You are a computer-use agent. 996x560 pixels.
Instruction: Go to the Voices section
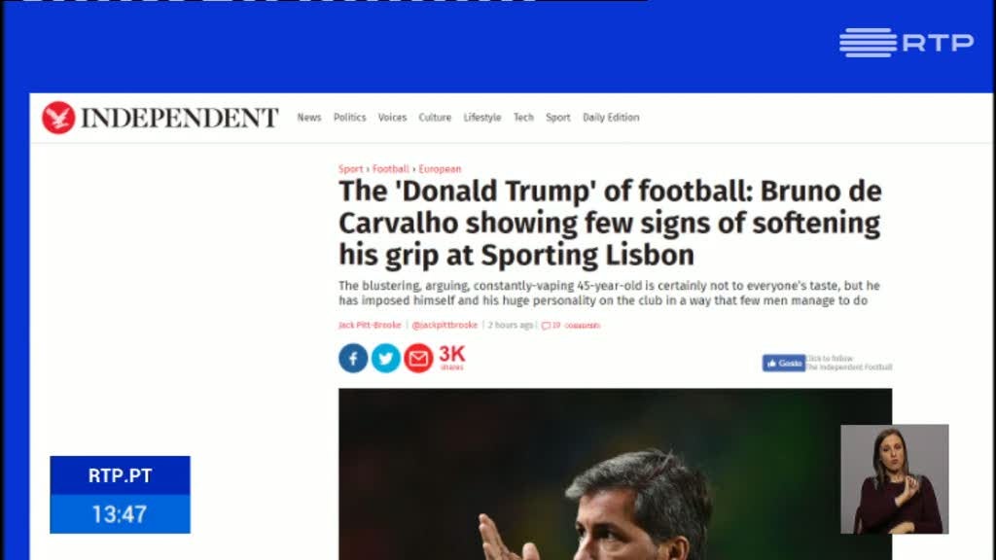pos(392,118)
